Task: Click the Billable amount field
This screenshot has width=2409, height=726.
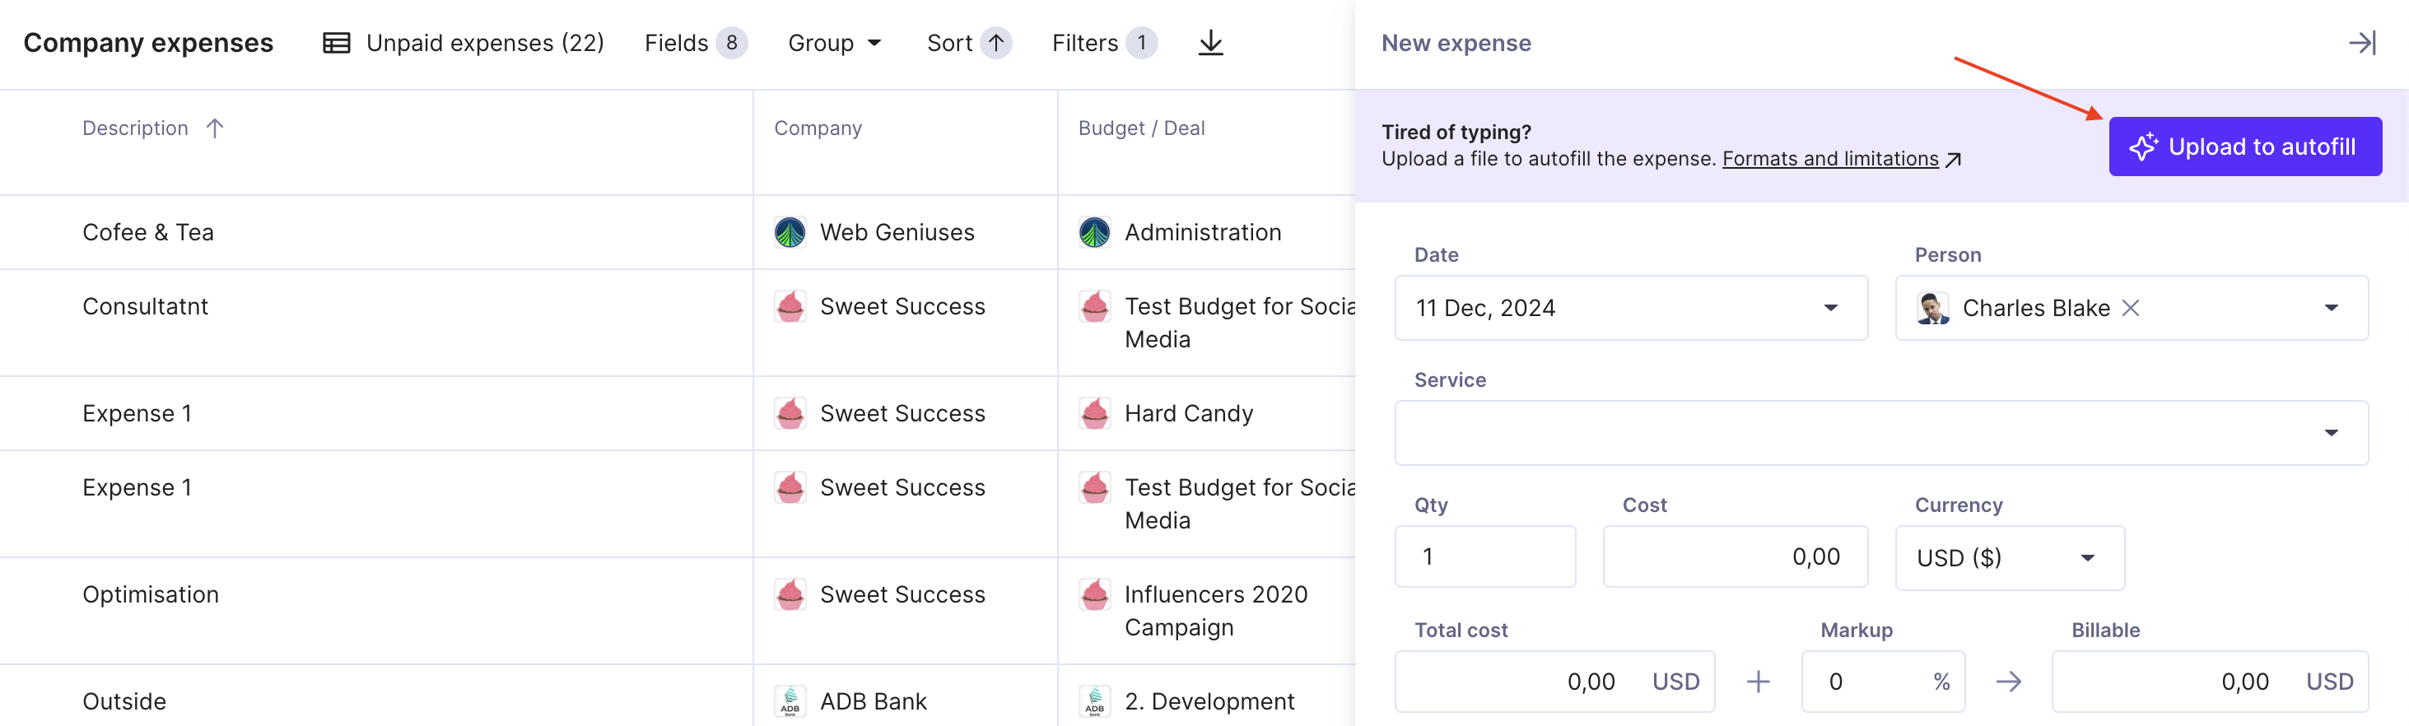Action: pyautogui.click(x=2210, y=682)
